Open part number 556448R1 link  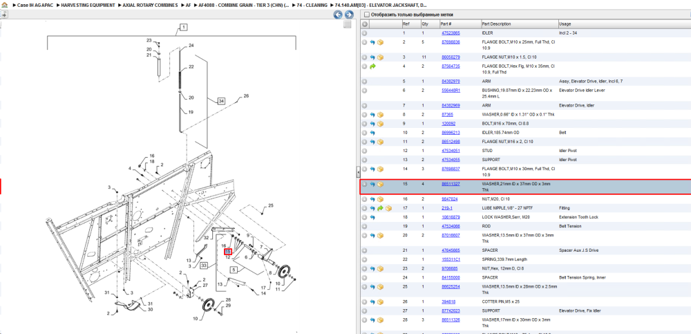451,91
